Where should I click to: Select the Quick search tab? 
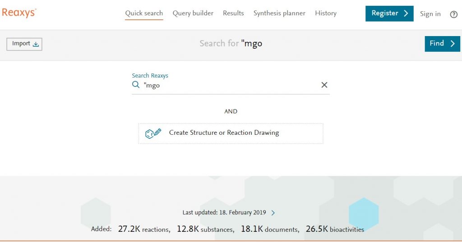click(144, 14)
